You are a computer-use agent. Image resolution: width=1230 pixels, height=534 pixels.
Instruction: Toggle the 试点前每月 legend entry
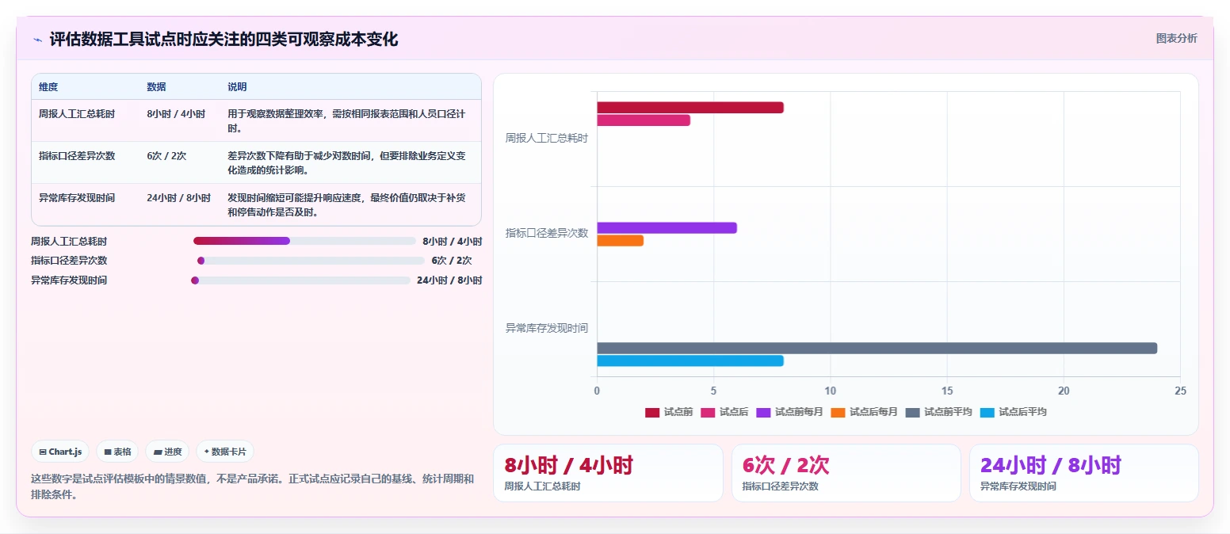pos(789,412)
